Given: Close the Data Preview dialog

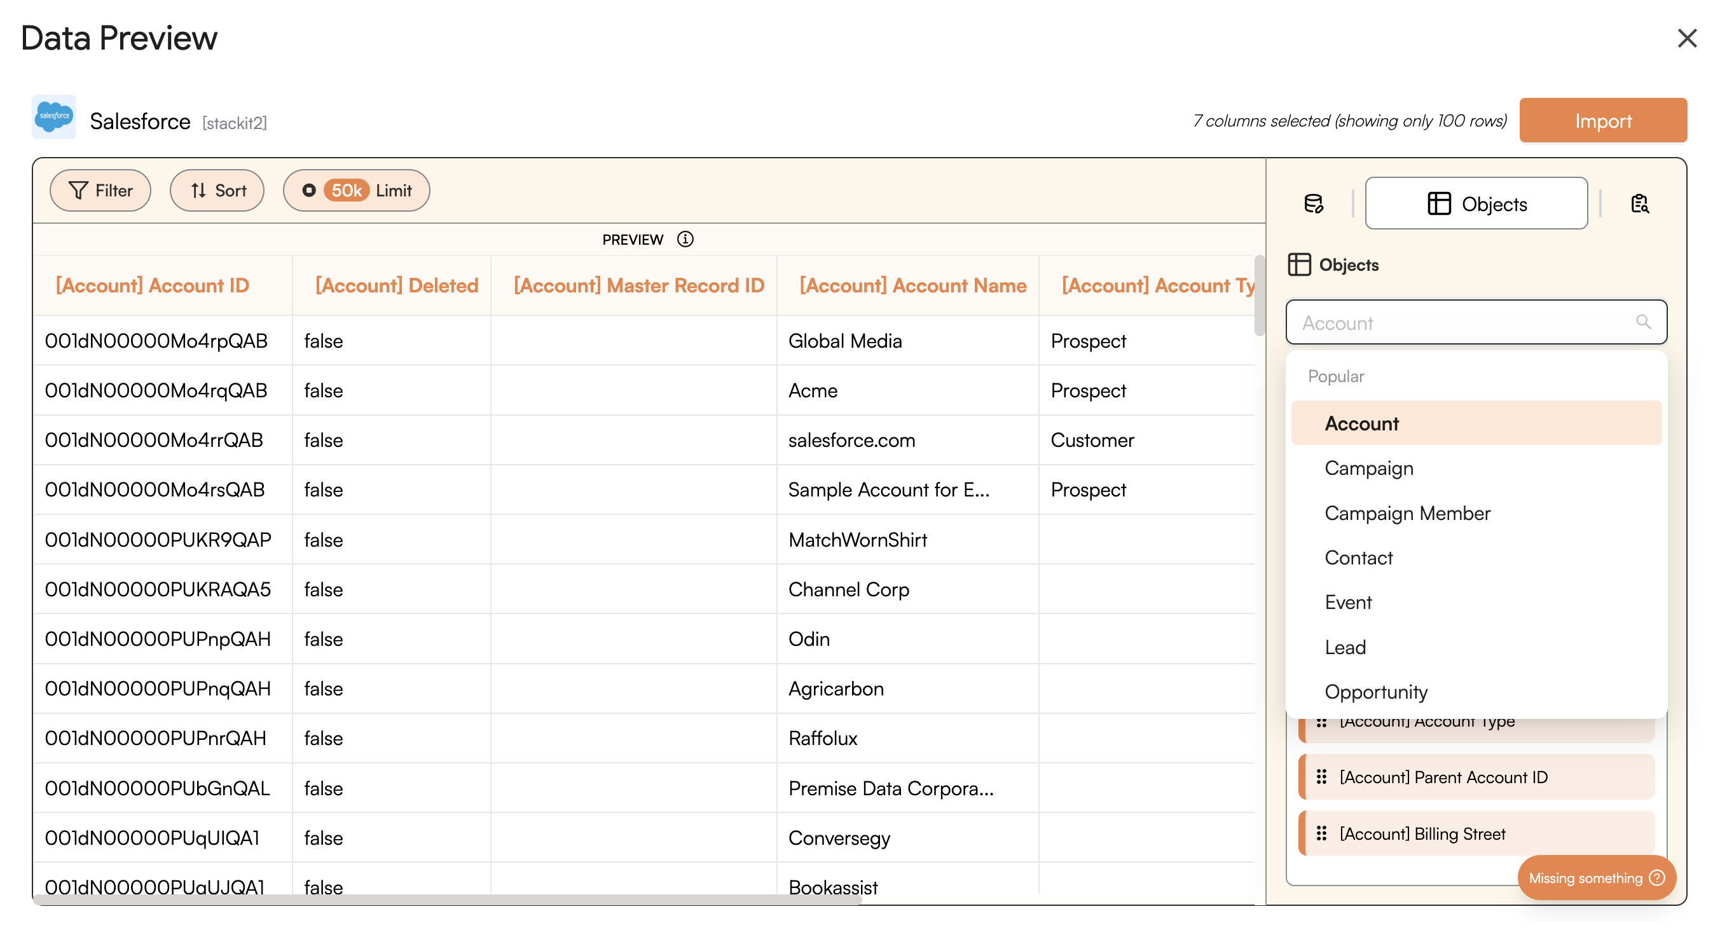Looking at the screenshot, I should (x=1686, y=38).
